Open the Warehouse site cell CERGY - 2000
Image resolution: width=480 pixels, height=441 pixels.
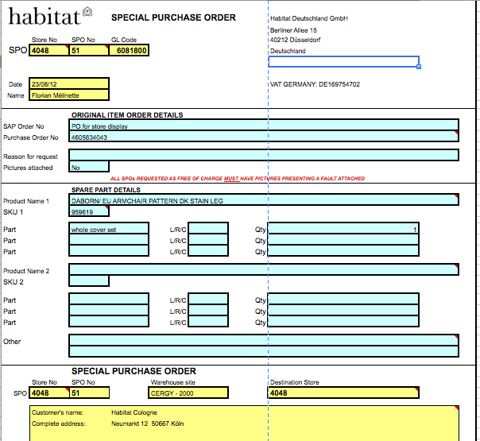(x=189, y=393)
